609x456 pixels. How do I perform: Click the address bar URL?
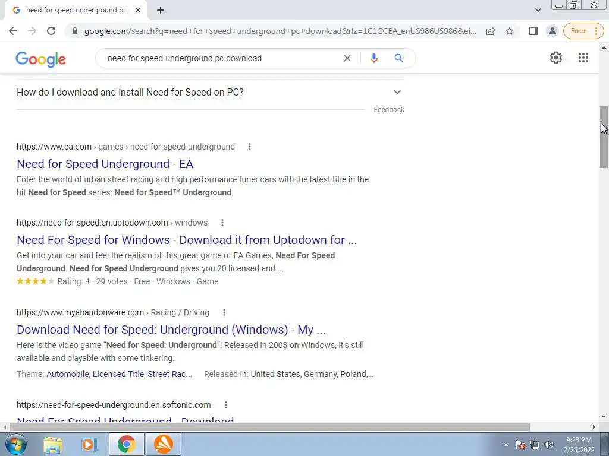[280, 31]
